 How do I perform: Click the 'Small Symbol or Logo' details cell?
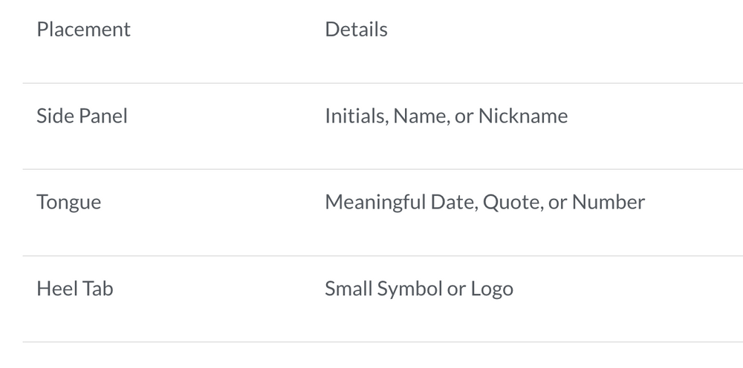click(x=418, y=289)
